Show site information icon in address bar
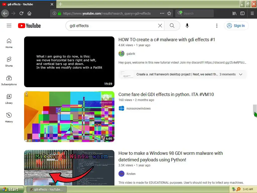This screenshot has width=257, height=193. [54, 13]
